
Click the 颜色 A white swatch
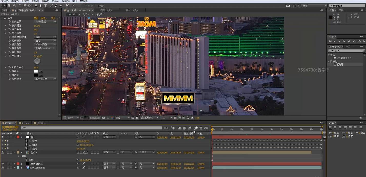[x=36, y=71]
